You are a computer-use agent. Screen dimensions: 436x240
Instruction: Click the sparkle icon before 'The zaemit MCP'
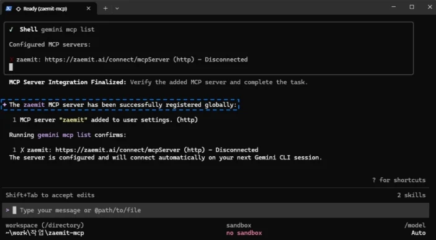(4, 105)
